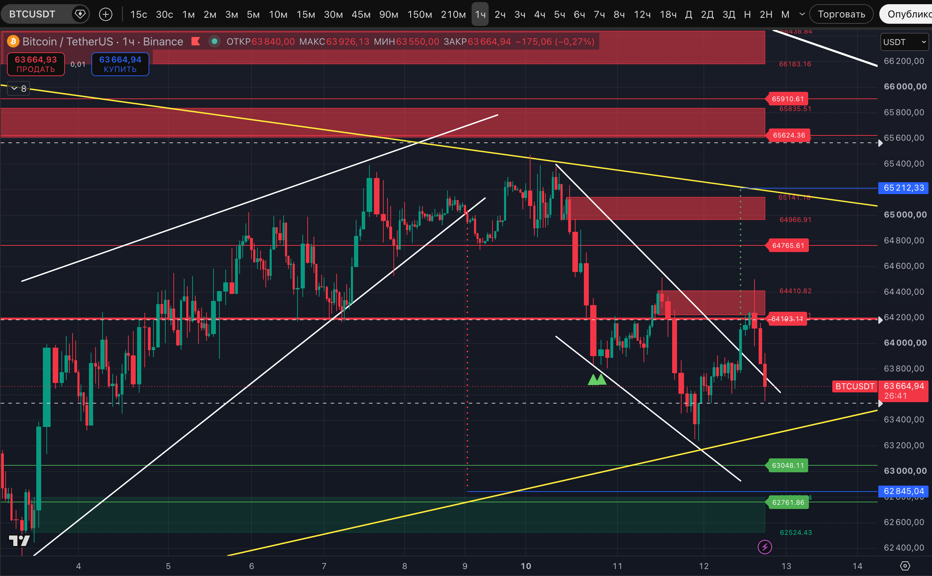The height and width of the screenshot is (576, 932).
Task: Switch to the 2ч timeframe
Action: point(500,14)
